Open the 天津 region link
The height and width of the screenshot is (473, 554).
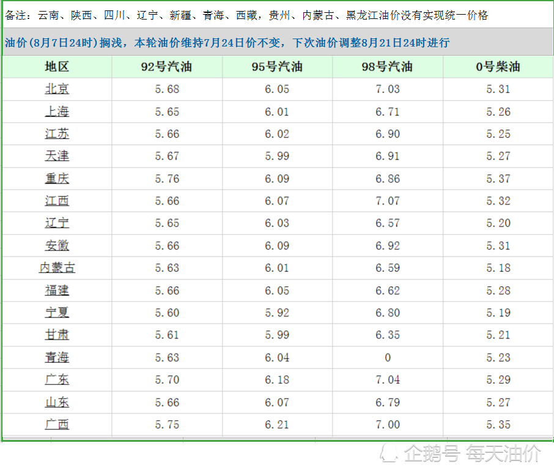[57, 156]
